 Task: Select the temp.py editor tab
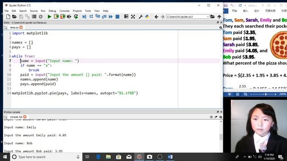(14, 27)
